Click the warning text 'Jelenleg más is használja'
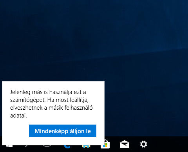The height and width of the screenshot is (152, 188). 41,92
